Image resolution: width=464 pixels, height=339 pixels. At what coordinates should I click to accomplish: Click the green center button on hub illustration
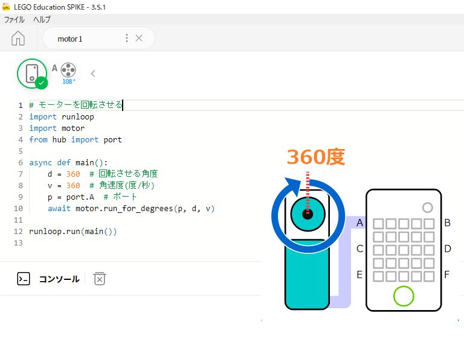[404, 296]
